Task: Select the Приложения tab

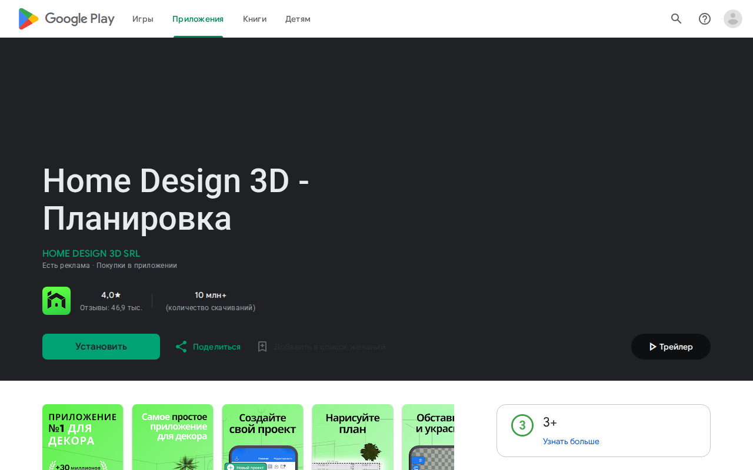Action: (198, 19)
